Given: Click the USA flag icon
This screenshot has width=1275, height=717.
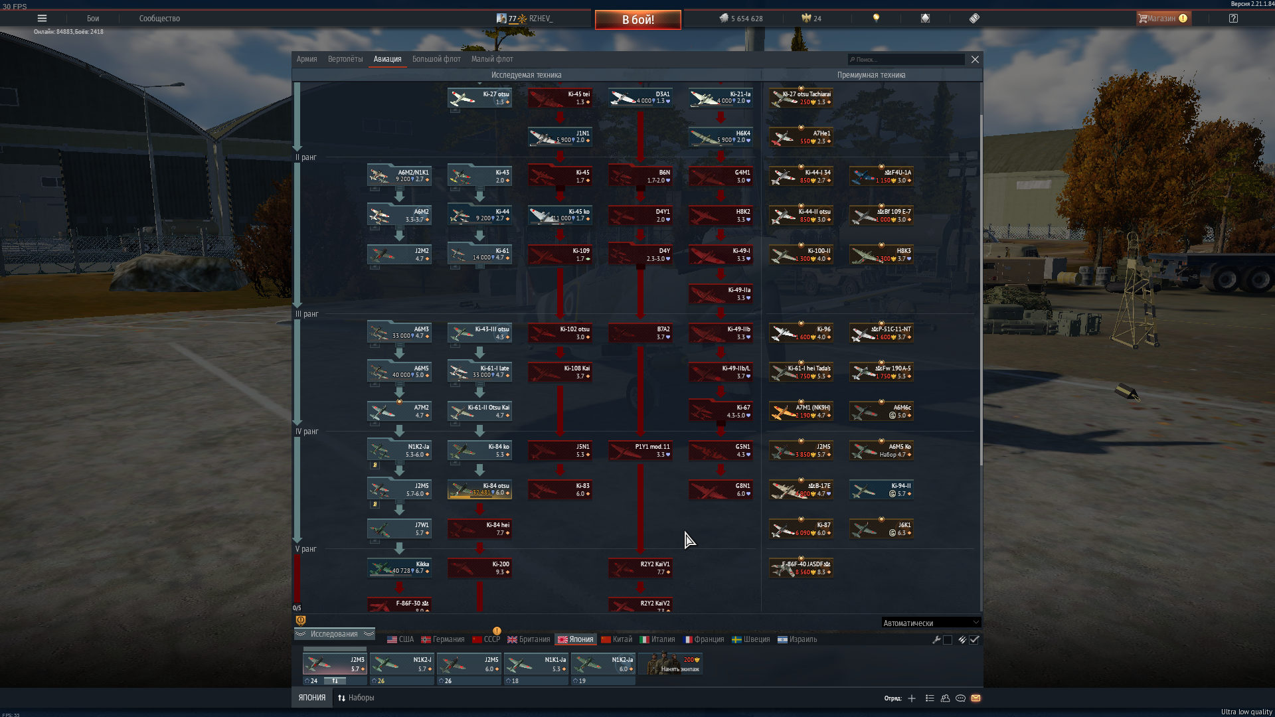Looking at the screenshot, I should [392, 640].
